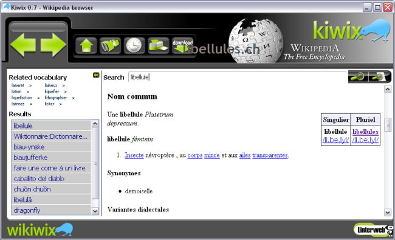This screenshot has height=240, width=395.
Task: Follow the 'ailes' link
Action: [245, 155]
